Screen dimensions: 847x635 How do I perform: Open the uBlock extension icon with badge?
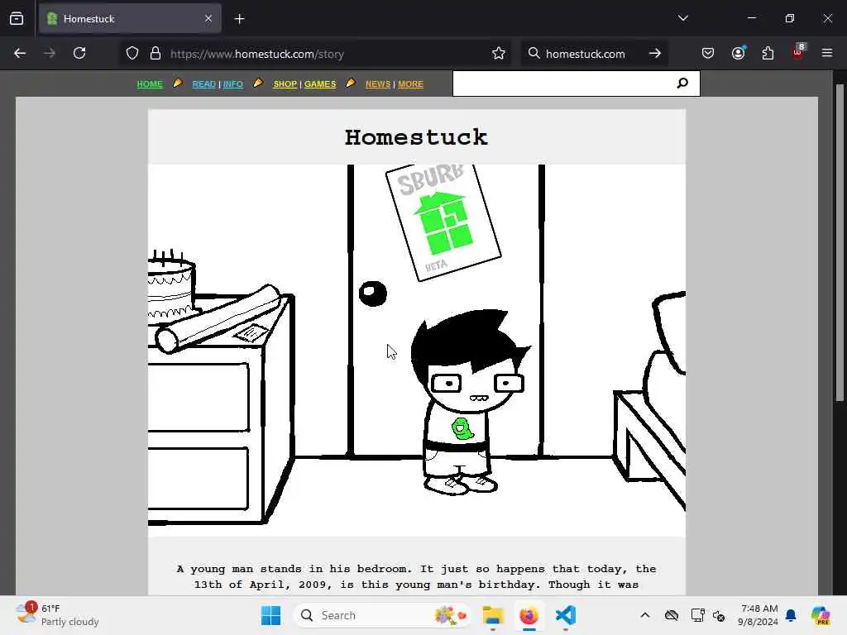798,52
